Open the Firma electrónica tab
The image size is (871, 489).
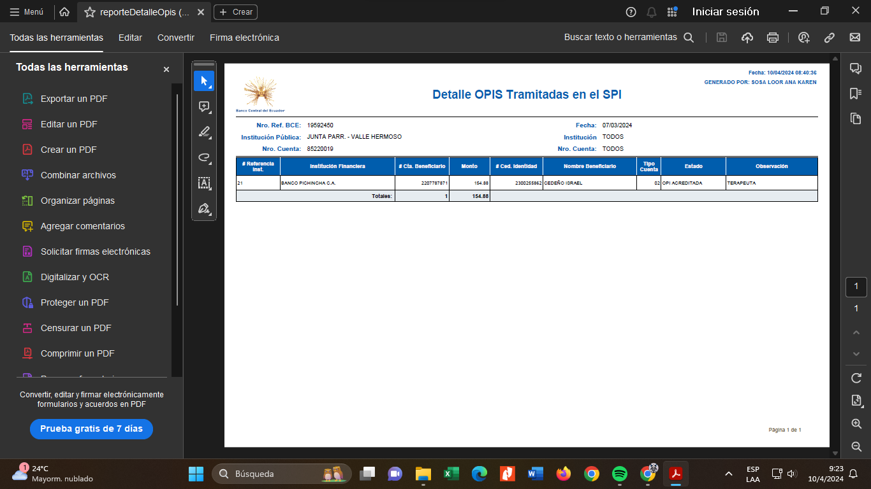click(244, 38)
